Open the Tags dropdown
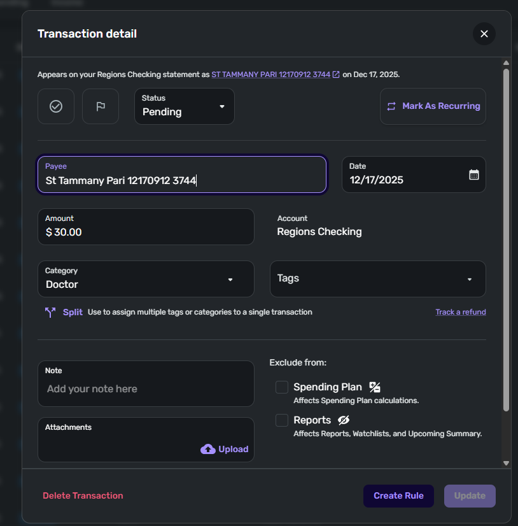 (x=378, y=279)
